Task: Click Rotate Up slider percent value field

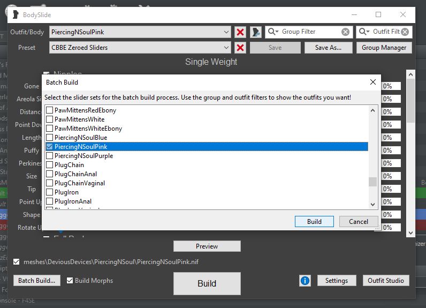Action: 391,228
